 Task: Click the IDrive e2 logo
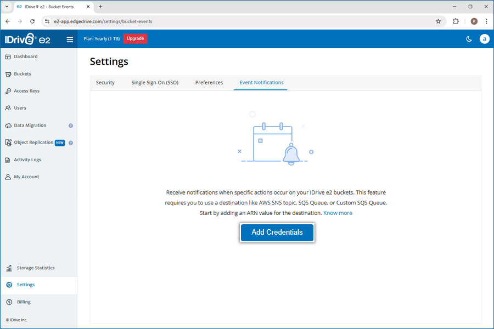pos(27,39)
